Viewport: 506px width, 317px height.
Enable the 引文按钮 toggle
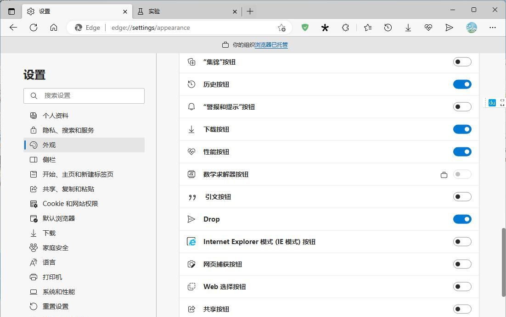click(462, 197)
